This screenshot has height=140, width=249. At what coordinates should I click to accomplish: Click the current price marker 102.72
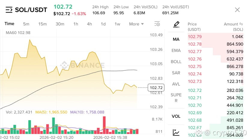coord(156,87)
